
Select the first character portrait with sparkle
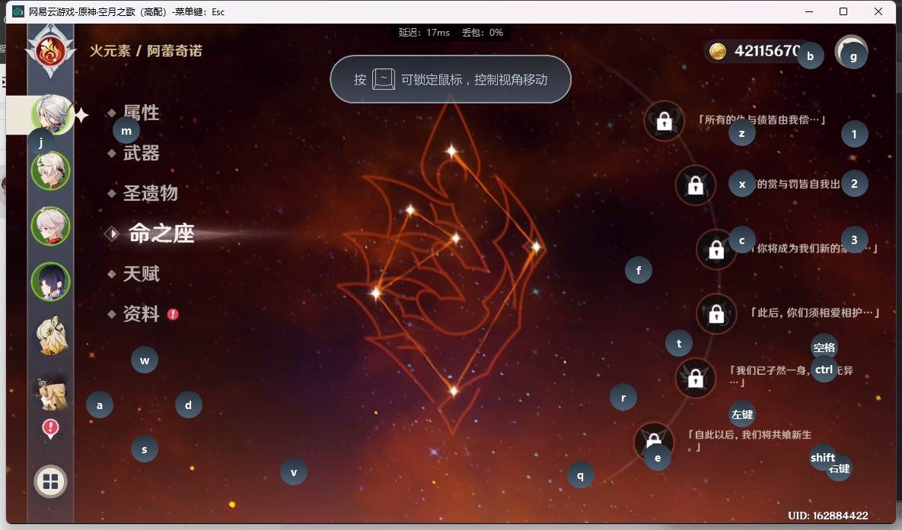click(51, 114)
